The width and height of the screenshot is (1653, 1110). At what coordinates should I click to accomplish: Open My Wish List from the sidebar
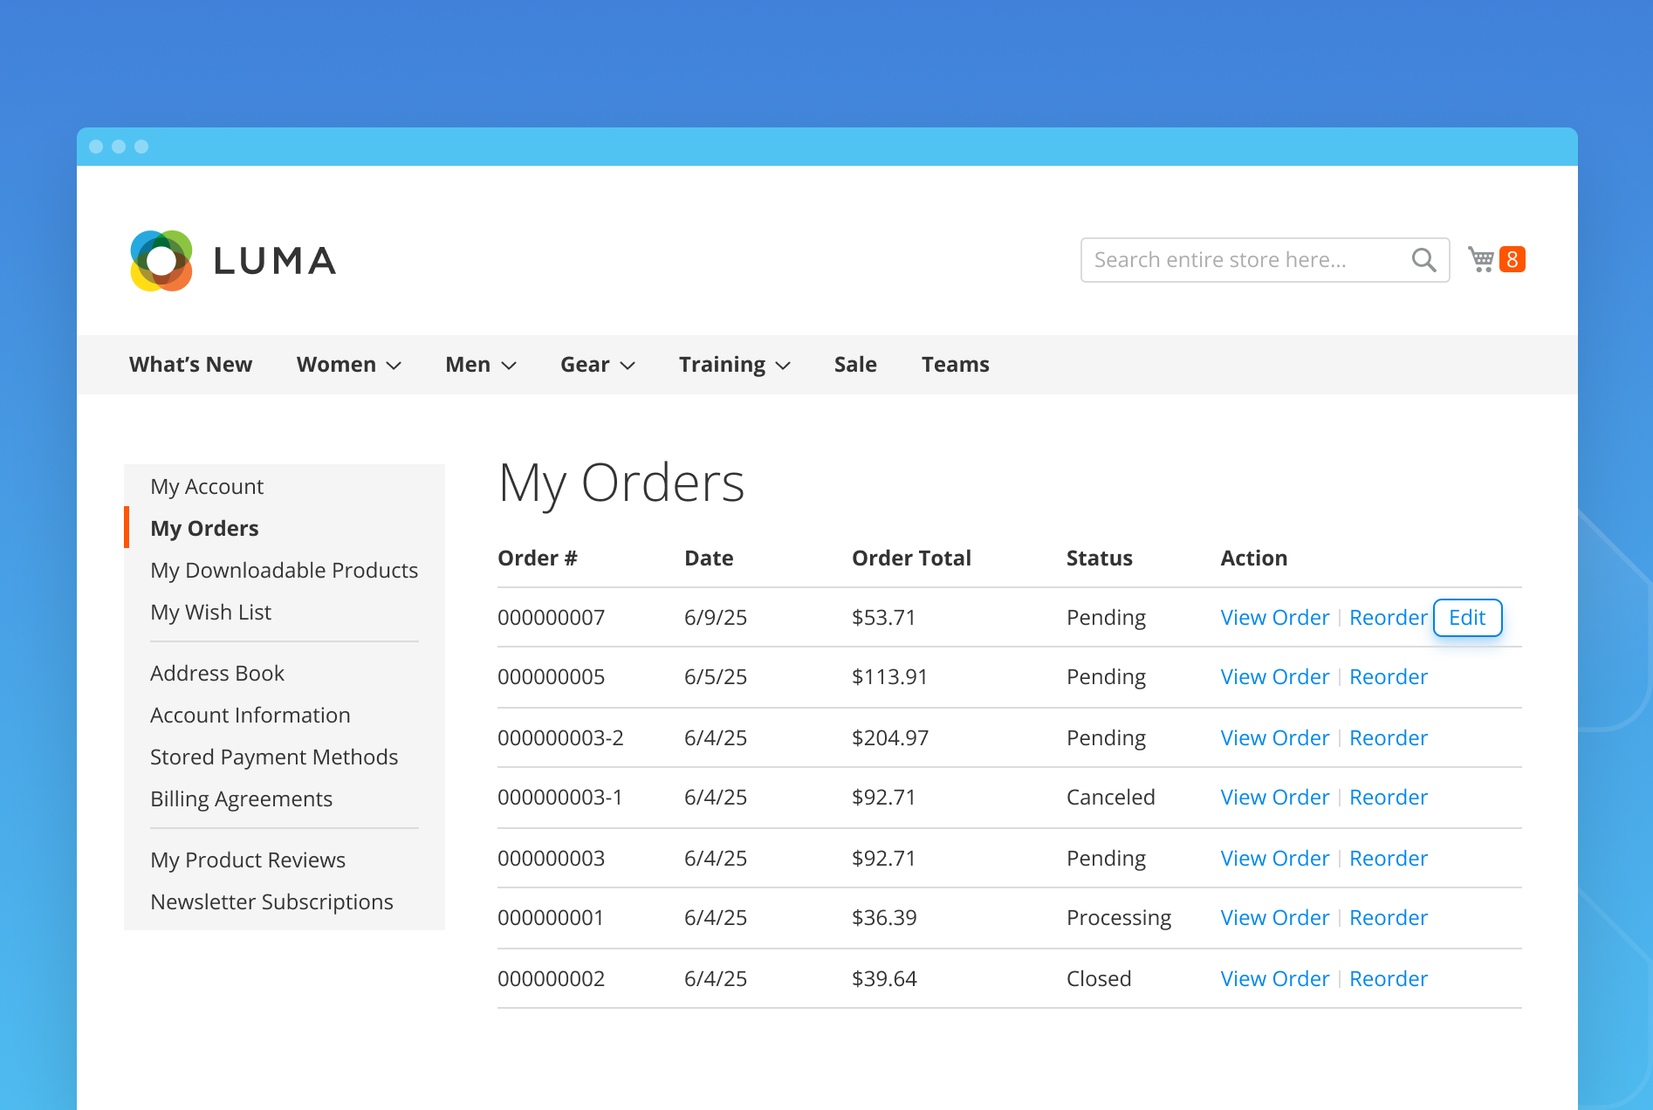click(210, 612)
